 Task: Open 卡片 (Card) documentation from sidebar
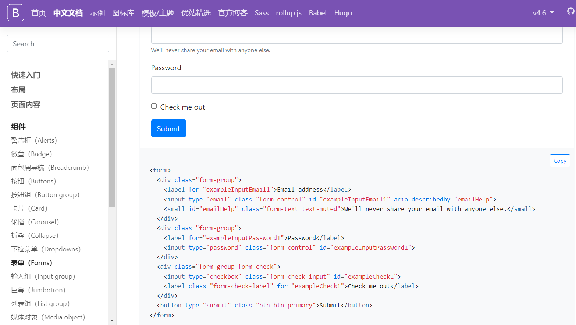pos(29,208)
